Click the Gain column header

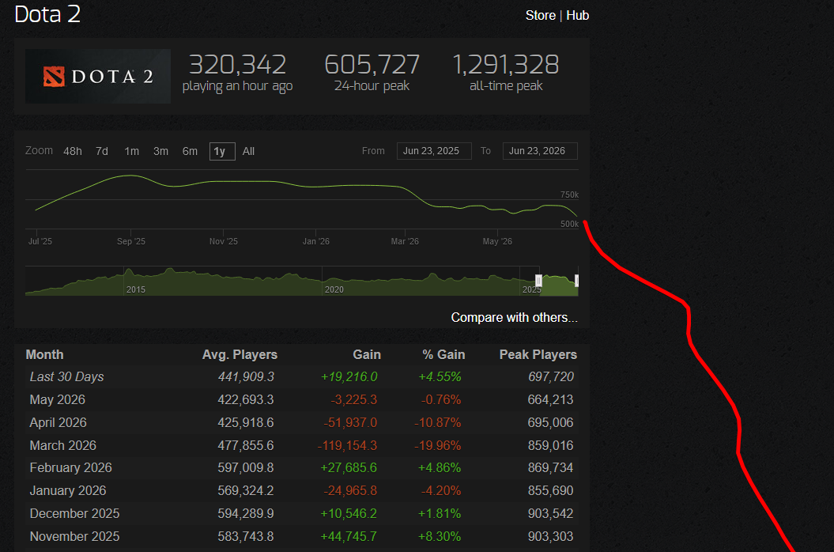367,354
